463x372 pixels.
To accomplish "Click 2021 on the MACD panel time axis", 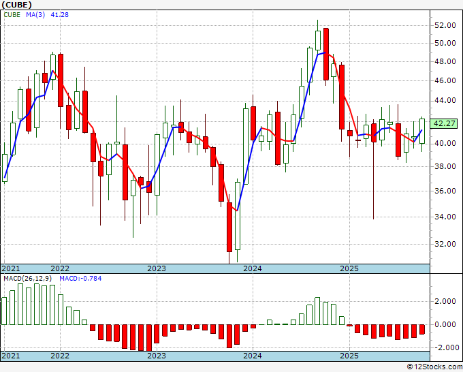I will point(11,356).
